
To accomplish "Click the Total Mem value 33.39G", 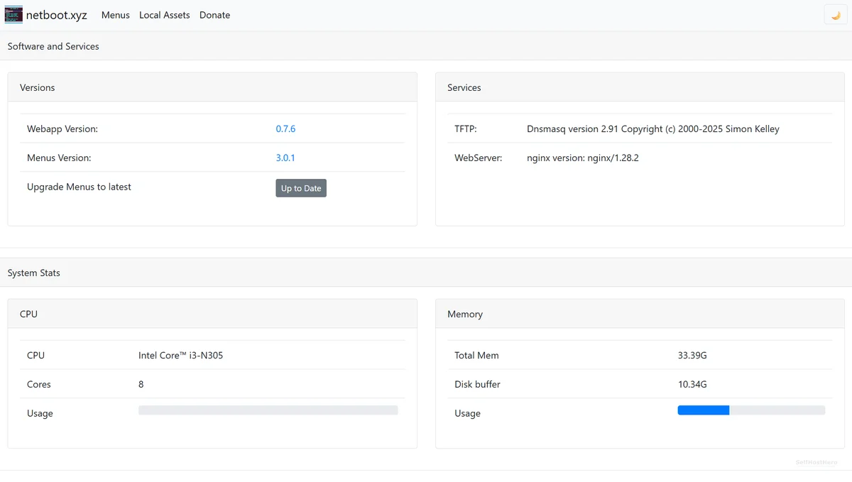I will tap(692, 356).
